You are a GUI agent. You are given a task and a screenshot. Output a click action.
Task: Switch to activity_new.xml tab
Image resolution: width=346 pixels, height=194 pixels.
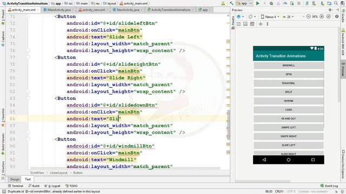click(x=93, y=10)
